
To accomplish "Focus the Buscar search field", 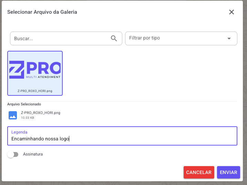I will [60, 38].
